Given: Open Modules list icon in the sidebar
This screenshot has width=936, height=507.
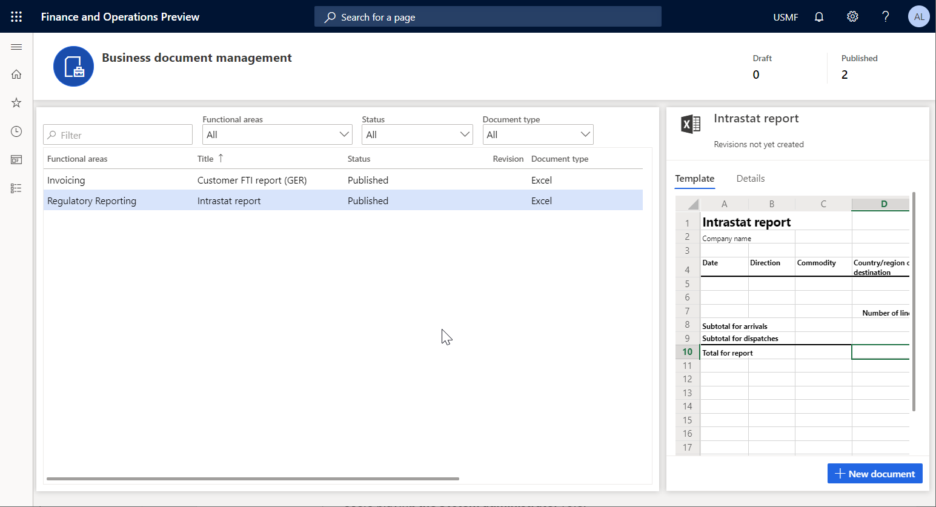Looking at the screenshot, I should (16, 188).
